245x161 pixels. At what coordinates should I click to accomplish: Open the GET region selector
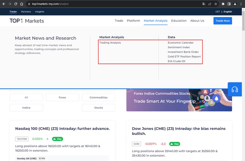click(x=217, y=12)
